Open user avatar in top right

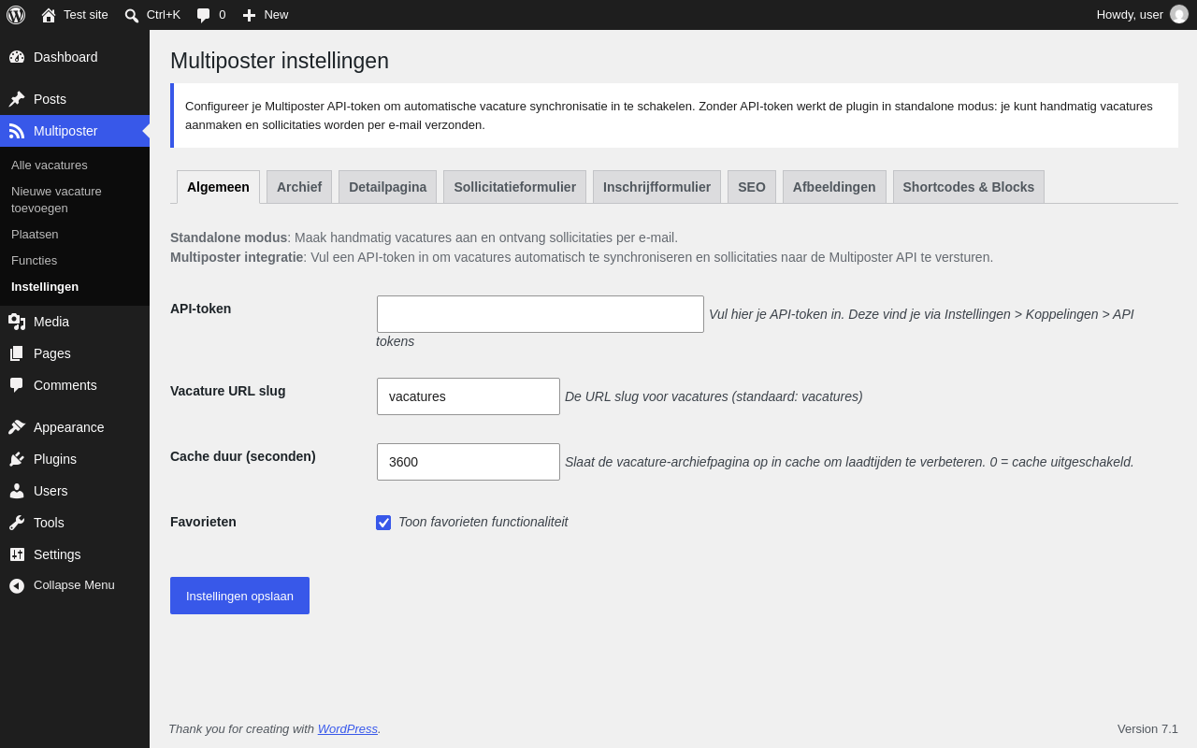[1179, 14]
